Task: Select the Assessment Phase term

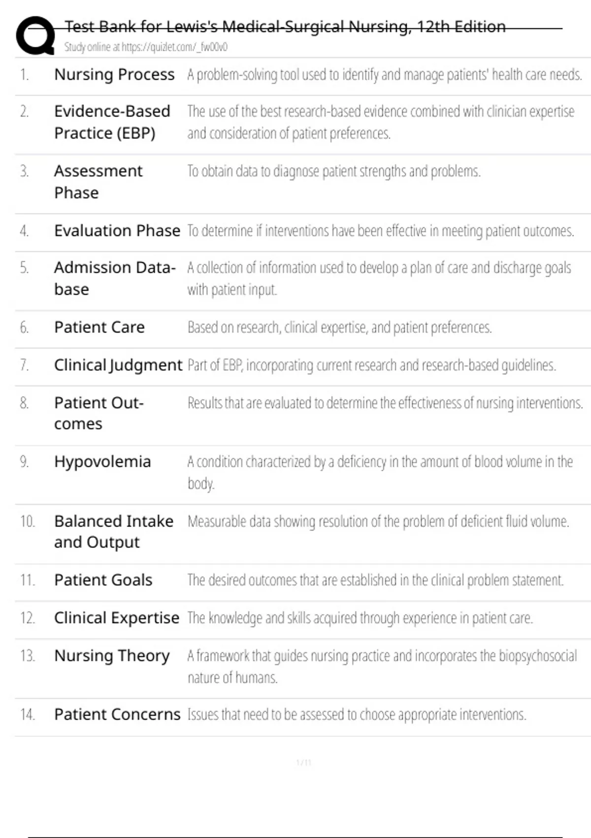Action: (x=98, y=181)
